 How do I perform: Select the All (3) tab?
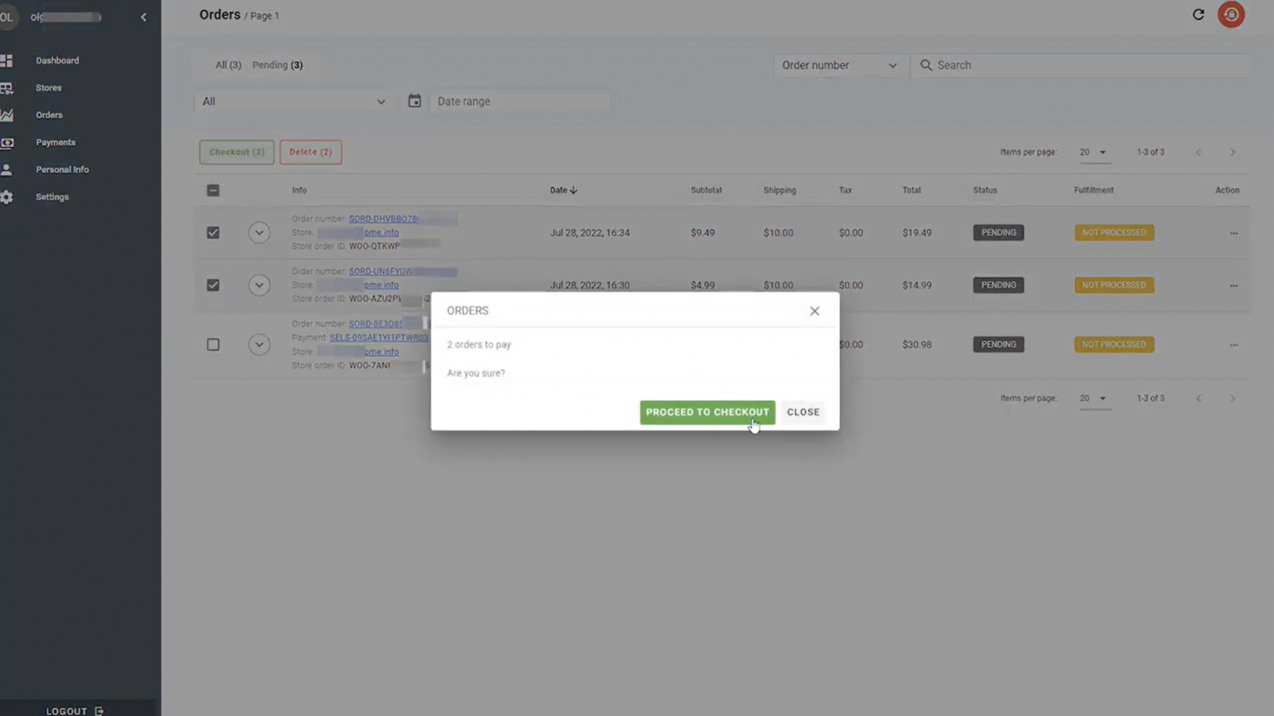227,65
